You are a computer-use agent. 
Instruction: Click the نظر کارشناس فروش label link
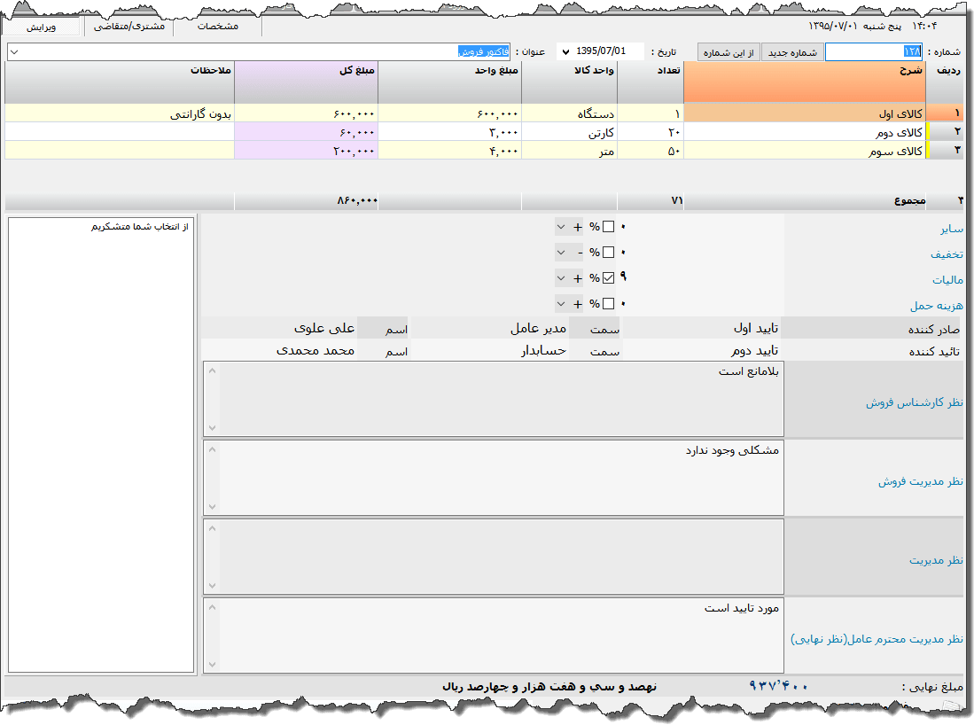[914, 403]
